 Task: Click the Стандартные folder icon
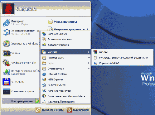click(44, 69)
